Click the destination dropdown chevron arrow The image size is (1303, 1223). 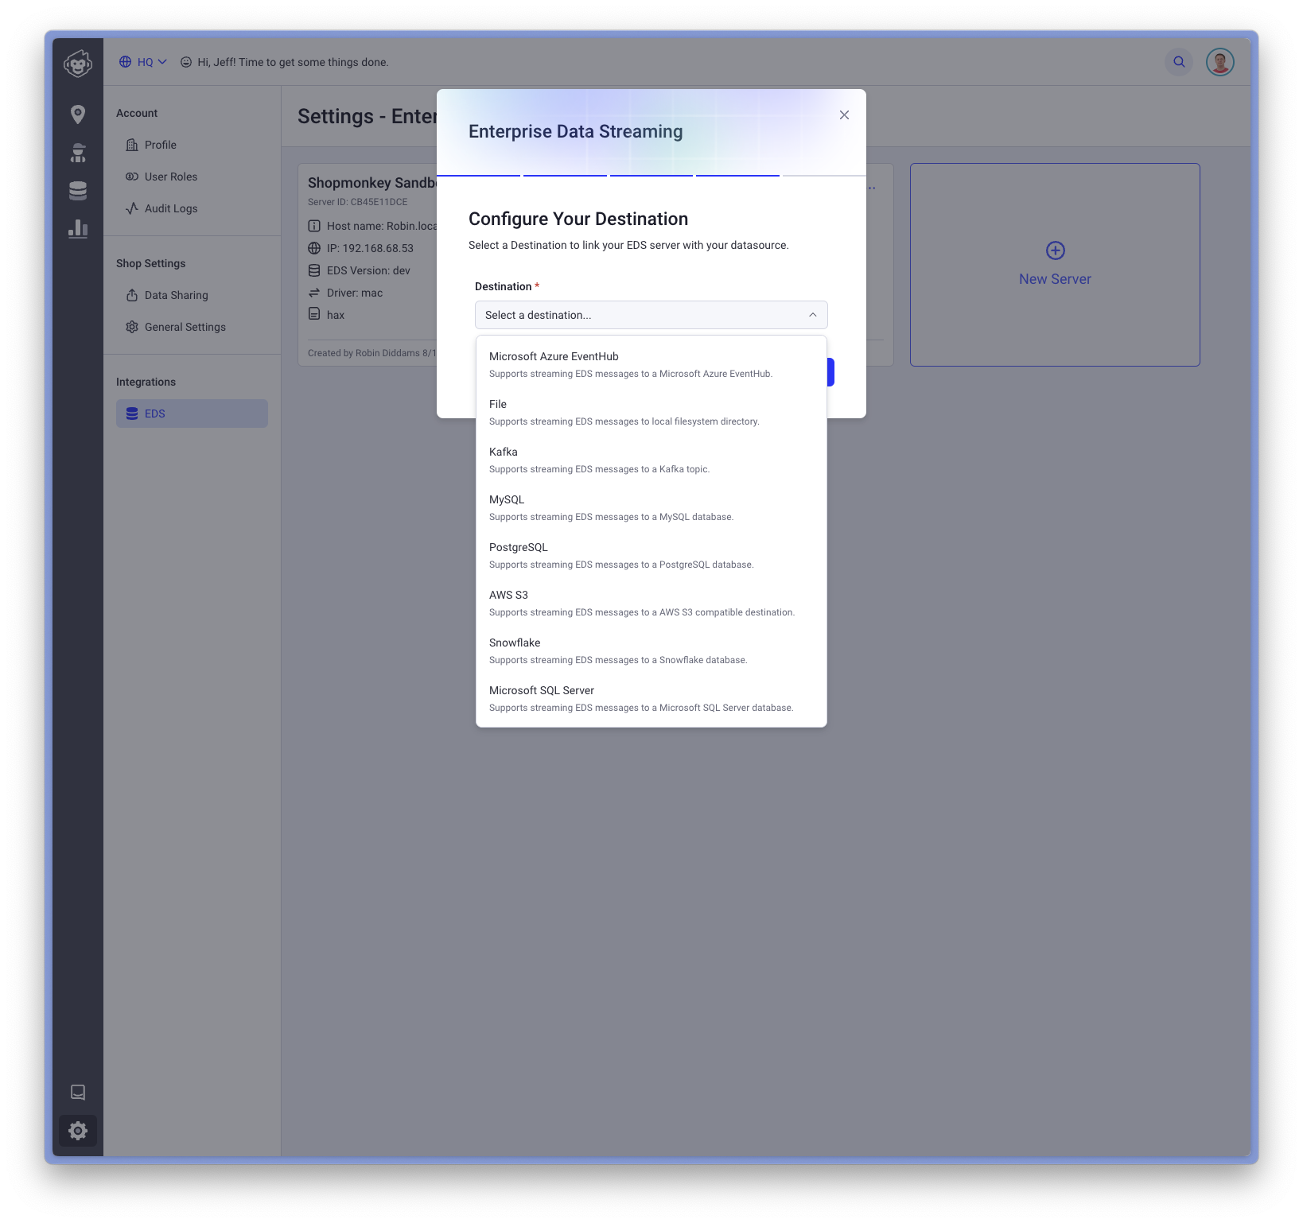(812, 315)
